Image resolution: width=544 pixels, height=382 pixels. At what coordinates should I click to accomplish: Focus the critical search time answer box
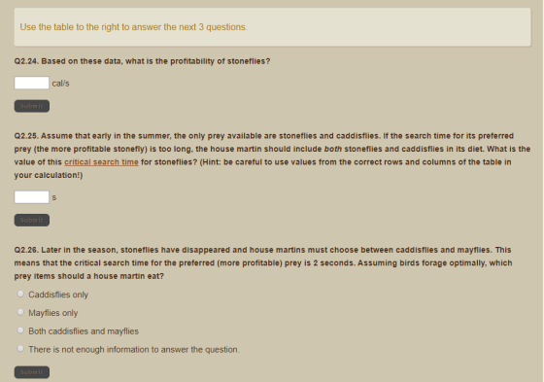click(x=31, y=197)
